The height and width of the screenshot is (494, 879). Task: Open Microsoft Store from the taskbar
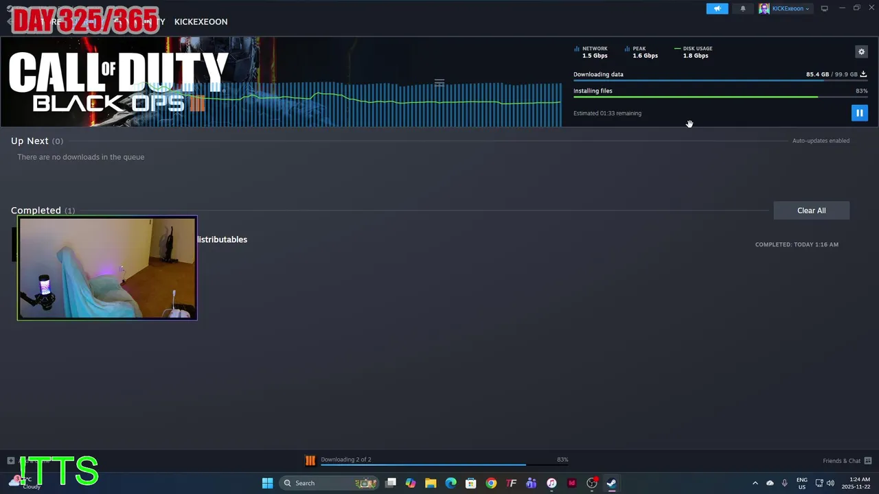point(470,483)
